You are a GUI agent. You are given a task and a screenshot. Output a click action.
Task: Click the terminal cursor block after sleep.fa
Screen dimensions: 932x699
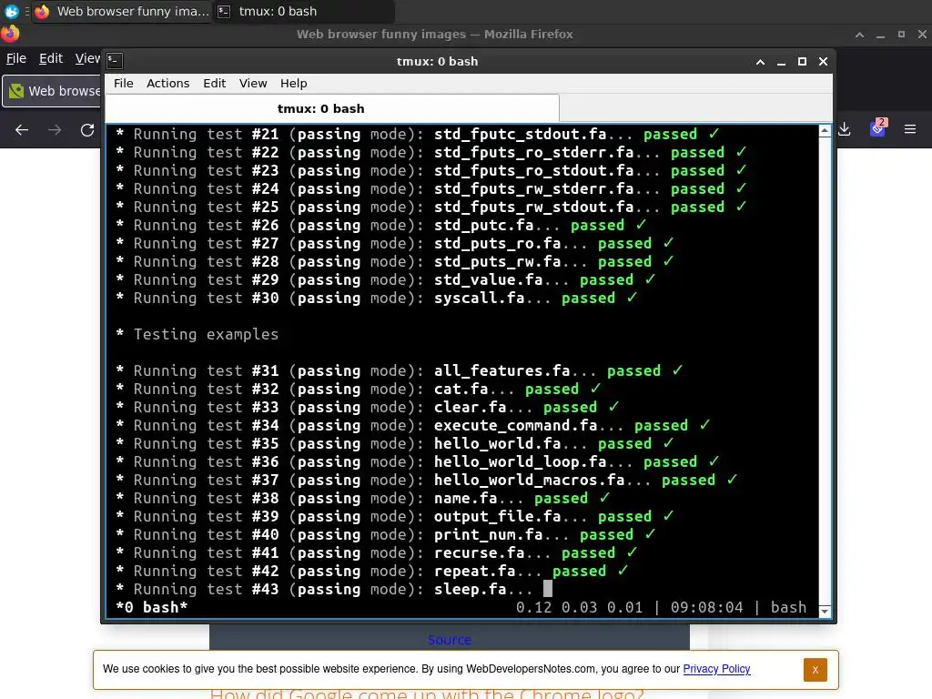tap(547, 589)
